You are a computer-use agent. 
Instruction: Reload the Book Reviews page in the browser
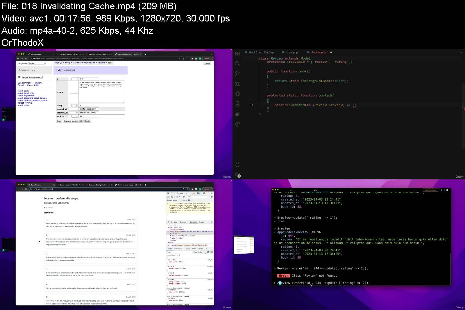coord(26,189)
